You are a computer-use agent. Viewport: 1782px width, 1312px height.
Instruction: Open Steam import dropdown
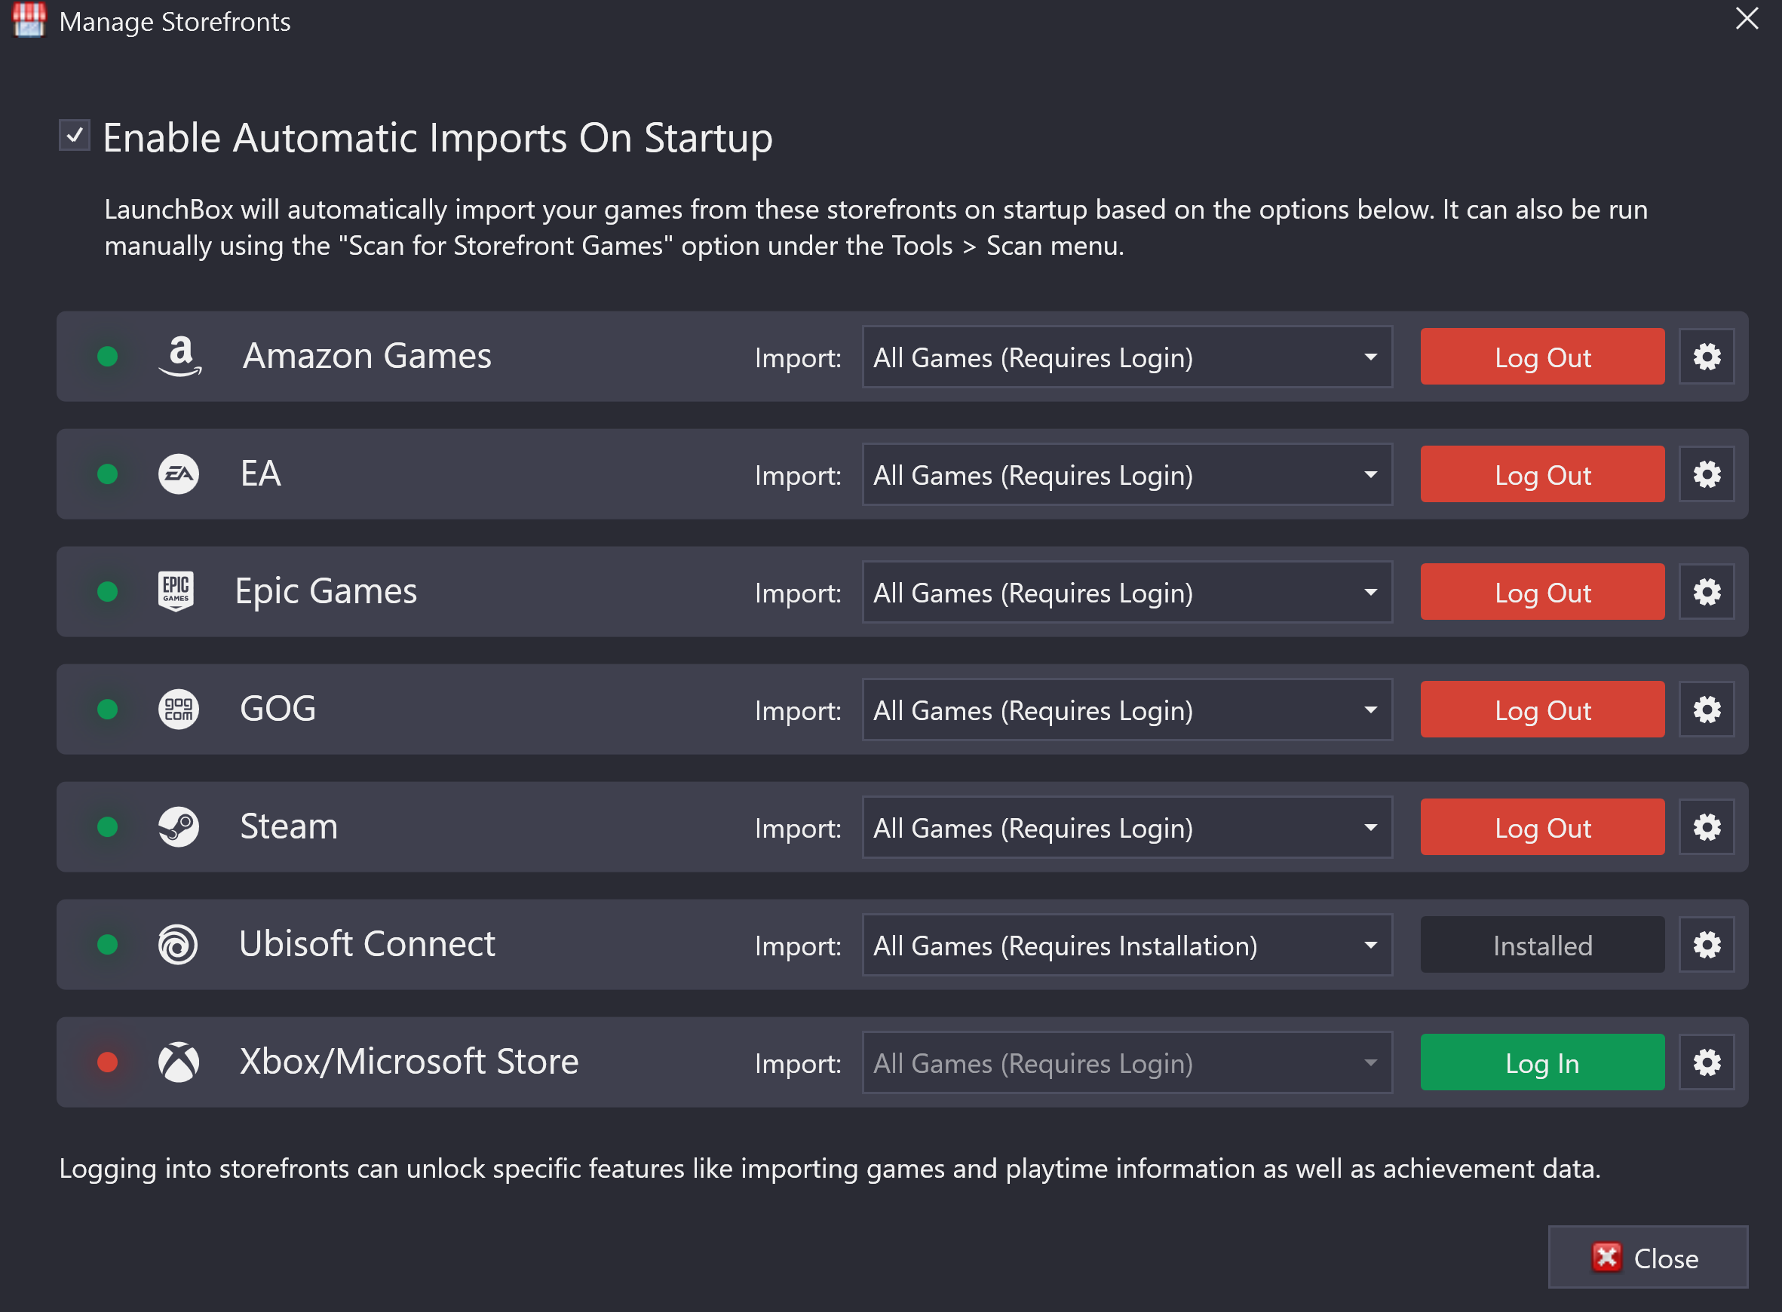click(1126, 828)
